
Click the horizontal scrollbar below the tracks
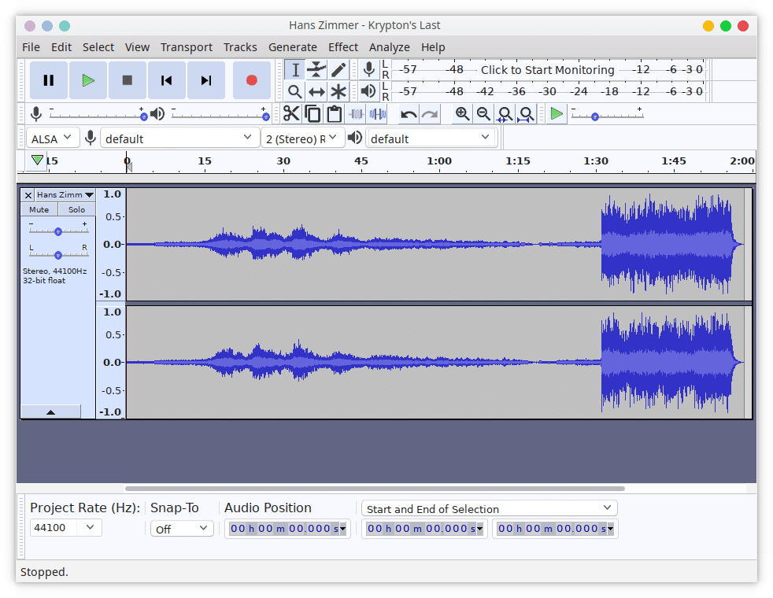[375, 489]
